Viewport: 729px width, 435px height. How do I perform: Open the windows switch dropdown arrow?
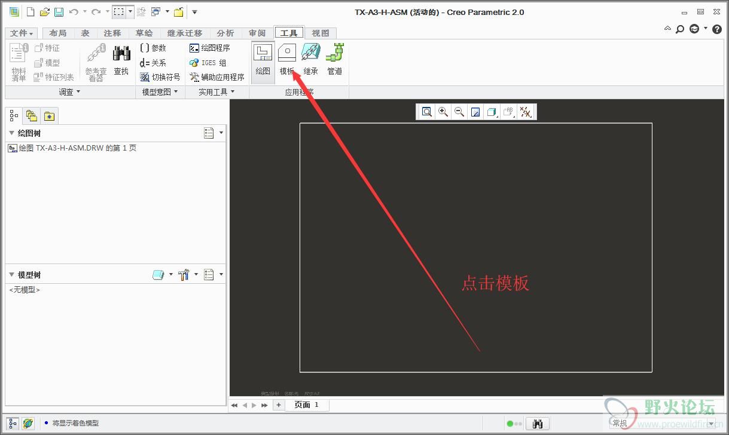coord(167,12)
